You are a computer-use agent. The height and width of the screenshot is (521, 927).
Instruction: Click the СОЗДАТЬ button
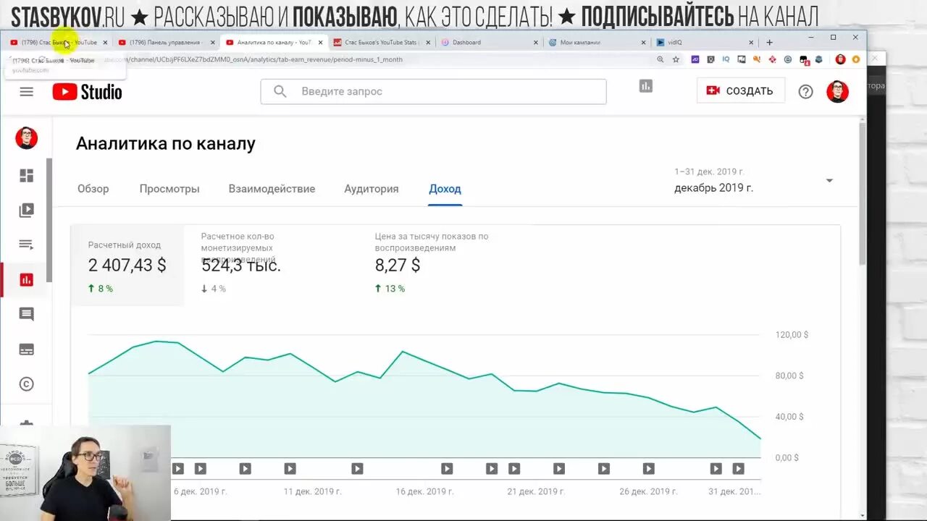tap(740, 91)
